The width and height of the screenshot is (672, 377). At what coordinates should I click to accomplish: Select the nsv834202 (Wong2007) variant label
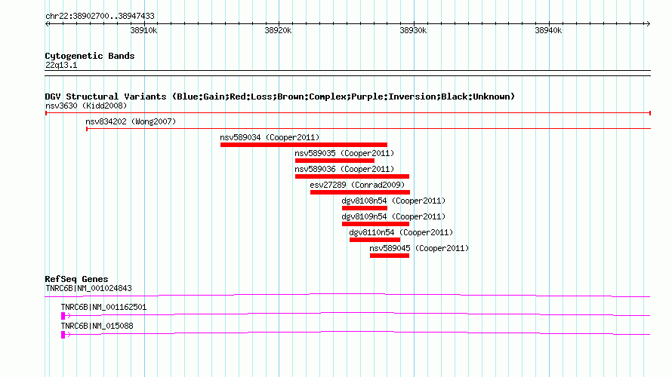[x=131, y=121]
